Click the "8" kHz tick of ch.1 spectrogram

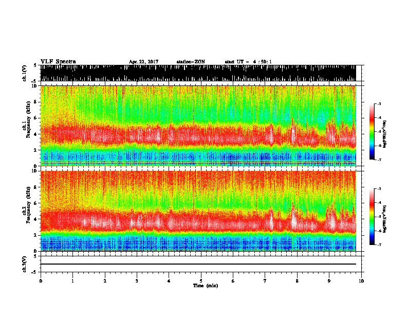(x=36, y=102)
